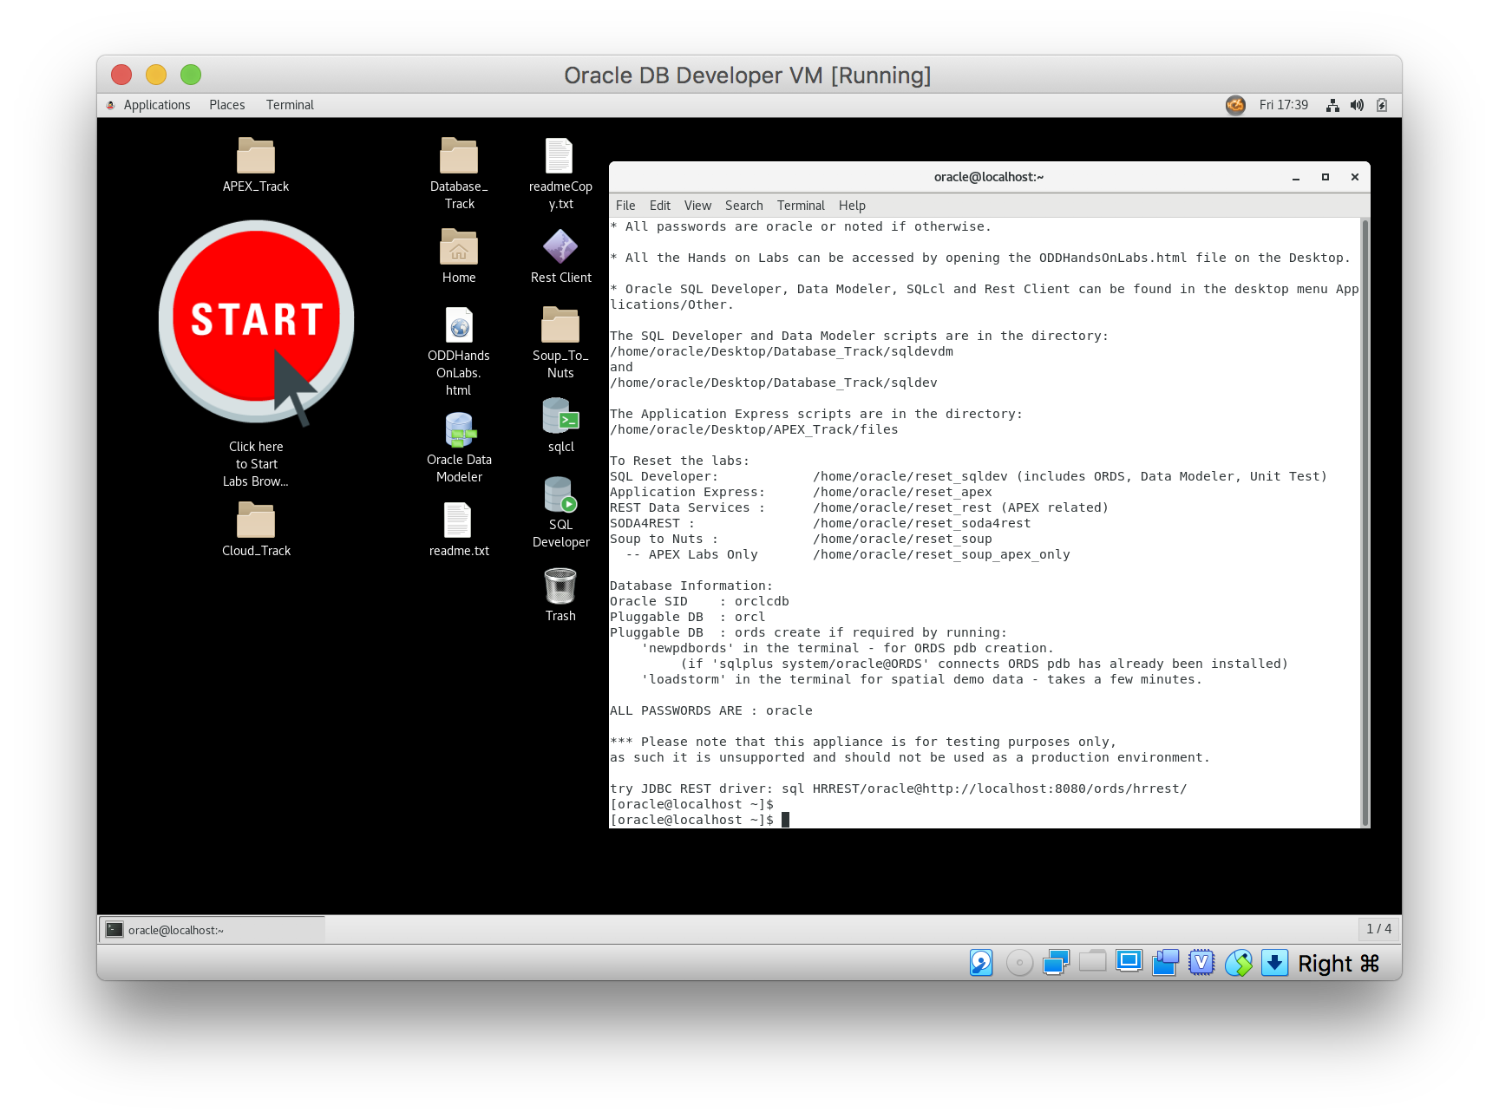Image resolution: width=1499 pixels, height=1119 pixels.
Task: Open the Trash icon on desktop
Action: coord(560,587)
